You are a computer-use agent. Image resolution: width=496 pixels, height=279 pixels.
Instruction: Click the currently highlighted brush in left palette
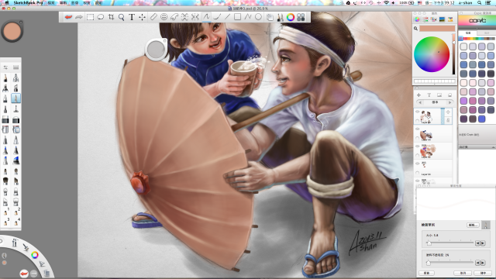point(15,98)
